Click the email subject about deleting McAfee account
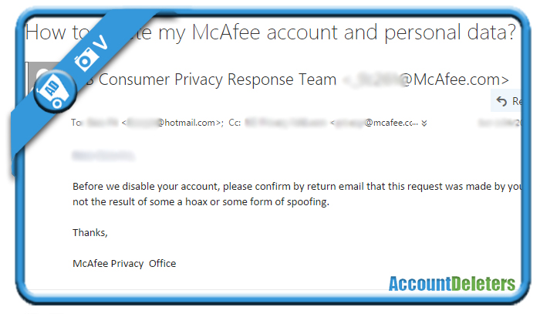The image size is (540, 314). coord(270,32)
